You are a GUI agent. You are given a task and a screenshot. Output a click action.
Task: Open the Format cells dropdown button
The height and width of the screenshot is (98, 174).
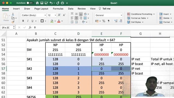click(x=166, y=22)
